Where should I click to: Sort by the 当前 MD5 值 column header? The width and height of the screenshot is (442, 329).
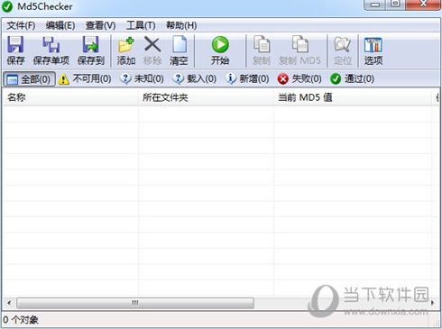point(353,97)
